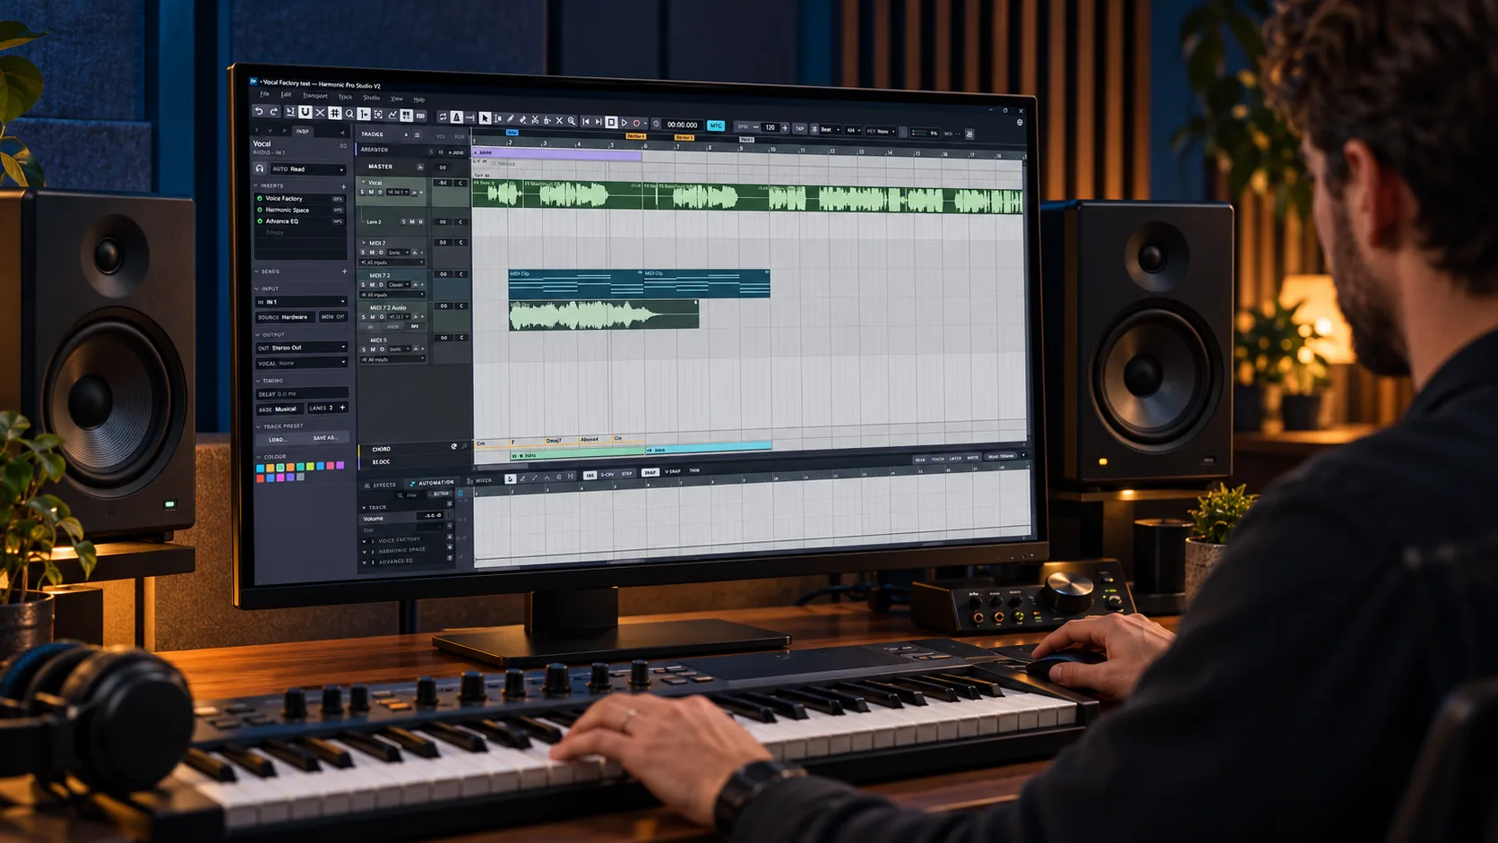Open the Stereo Out output dropdown
Viewport: 1498px width, 843px height.
[x=301, y=348]
